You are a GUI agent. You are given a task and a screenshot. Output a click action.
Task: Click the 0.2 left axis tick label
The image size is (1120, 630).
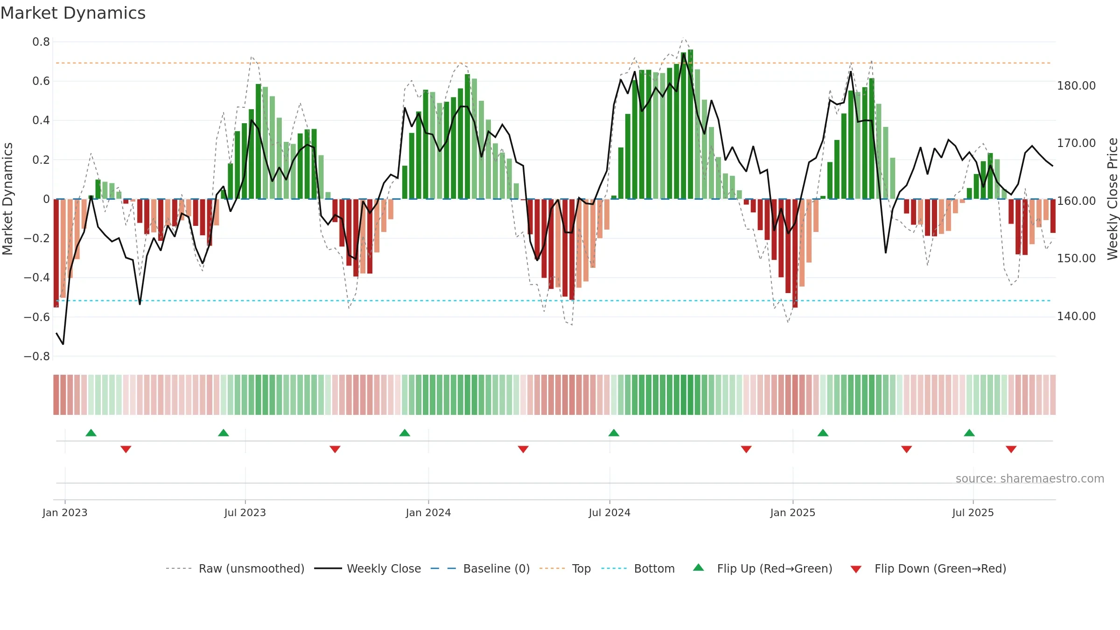click(x=41, y=160)
